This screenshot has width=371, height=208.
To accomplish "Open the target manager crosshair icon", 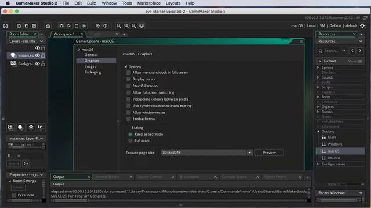I will [x=362, y=25].
